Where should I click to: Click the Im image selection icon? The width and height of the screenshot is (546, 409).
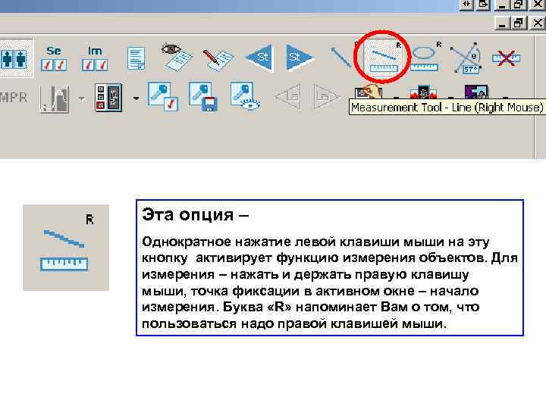[x=95, y=58]
